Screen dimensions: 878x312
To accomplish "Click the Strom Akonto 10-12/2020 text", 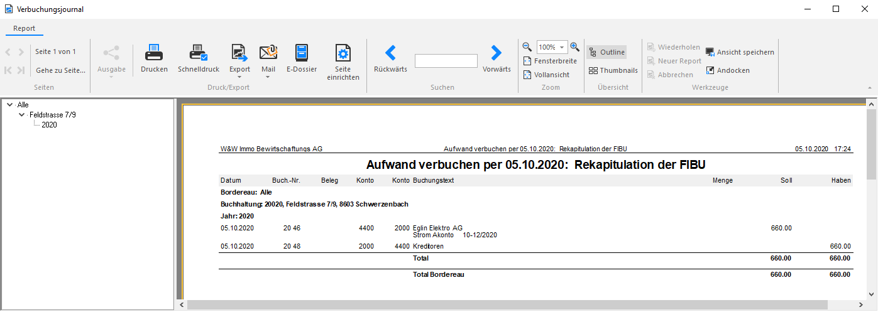I will [x=455, y=235].
